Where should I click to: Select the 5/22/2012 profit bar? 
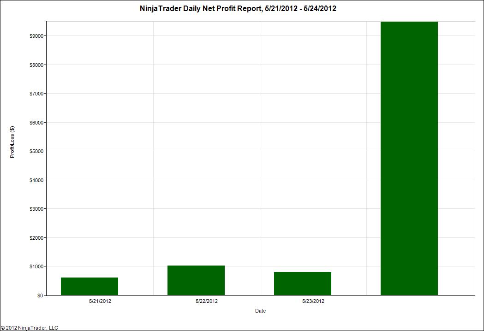[x=196, y=280]
